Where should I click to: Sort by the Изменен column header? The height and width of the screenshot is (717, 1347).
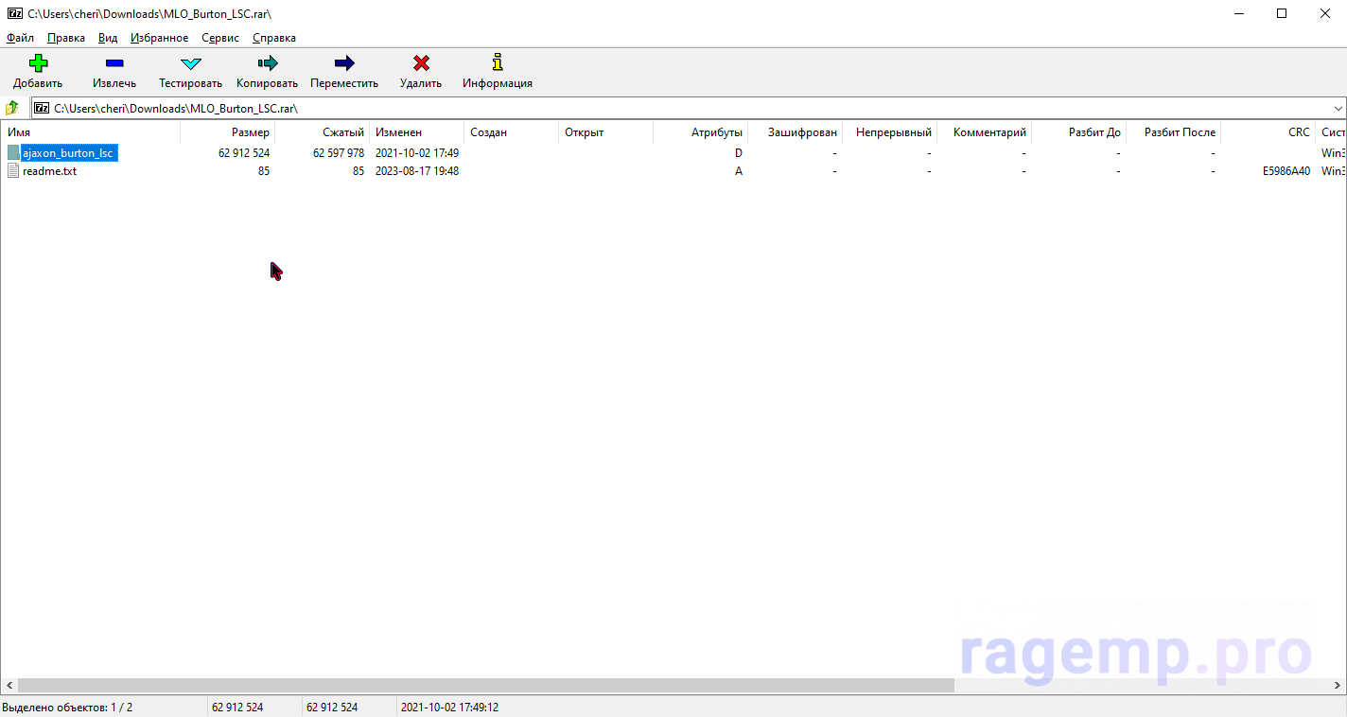point(398,132)
